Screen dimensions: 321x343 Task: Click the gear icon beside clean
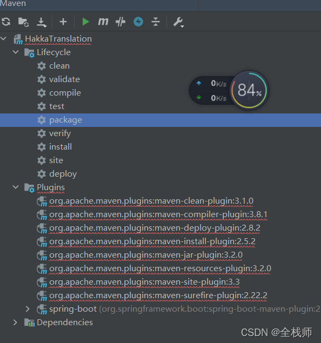42,66
